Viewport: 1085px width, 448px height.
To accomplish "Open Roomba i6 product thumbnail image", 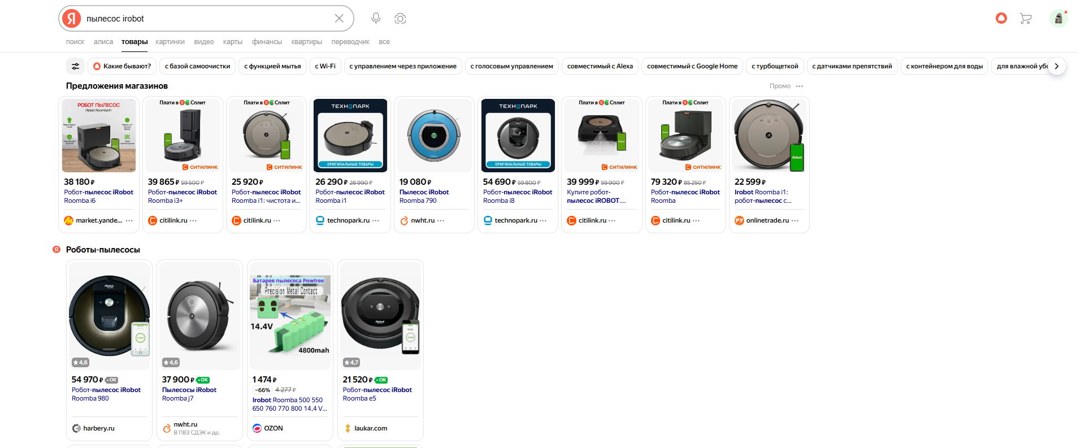I will pos(99,136).
